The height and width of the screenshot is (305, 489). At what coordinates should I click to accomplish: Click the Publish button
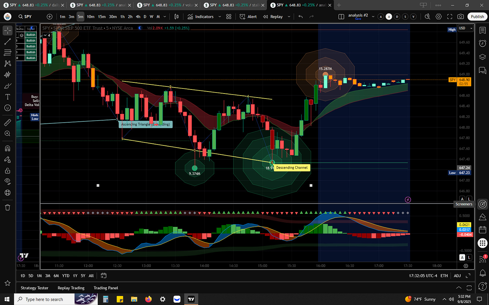coord(477,17)
